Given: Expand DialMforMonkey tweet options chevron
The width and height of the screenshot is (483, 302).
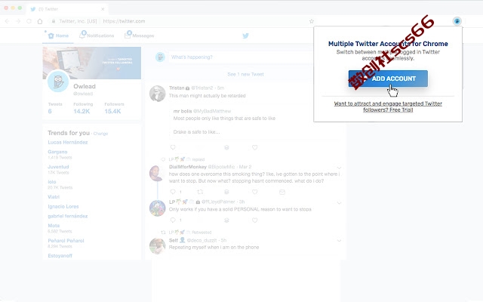Looking at the screenshot, I should 339,168.
